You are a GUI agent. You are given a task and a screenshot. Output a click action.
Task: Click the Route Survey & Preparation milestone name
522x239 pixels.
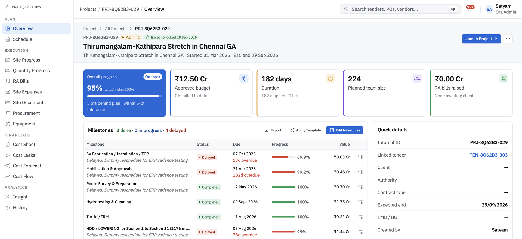coord(112,184)
